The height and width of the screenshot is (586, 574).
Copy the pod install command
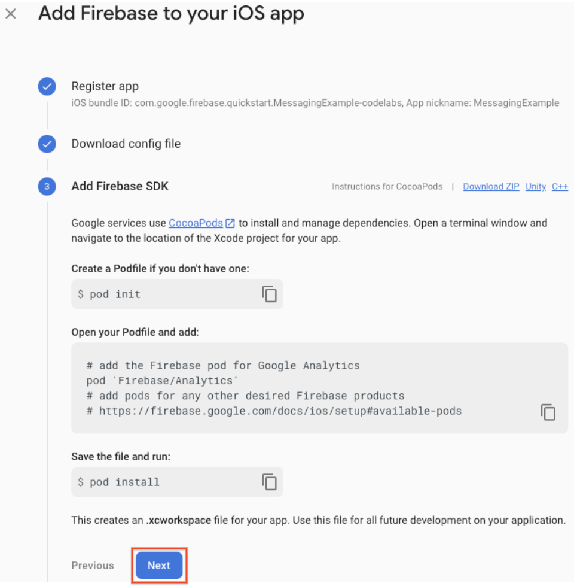coord(269,482)
